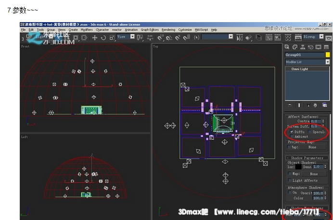The height and width of the screenshot is (220, 333).
Task: Click the Mirror tool icon
Action: [239, 38]
